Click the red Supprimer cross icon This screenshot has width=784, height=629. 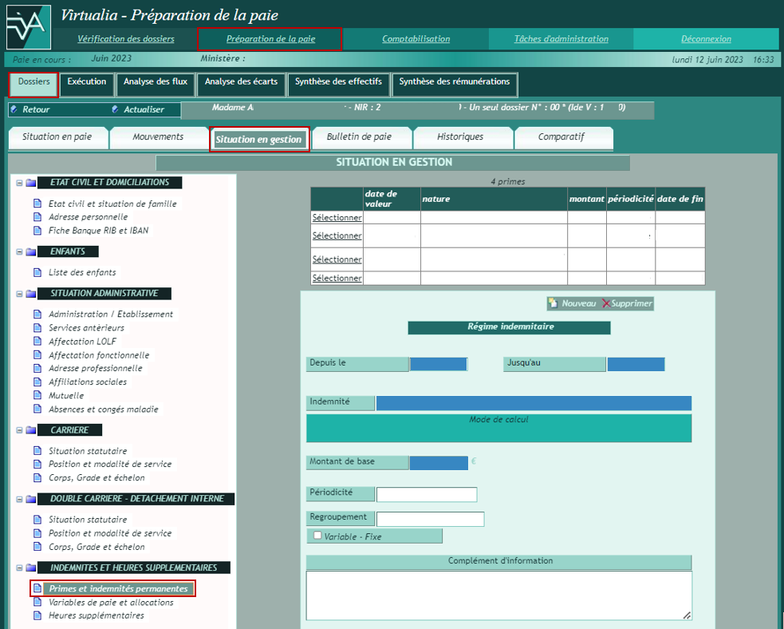point(606,303)
